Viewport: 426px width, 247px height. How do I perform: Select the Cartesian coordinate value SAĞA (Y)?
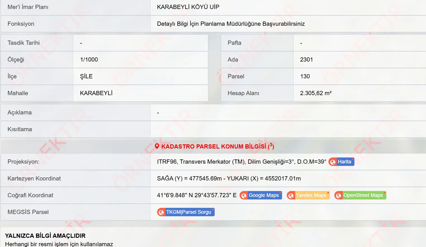click(x=229, y=178)
